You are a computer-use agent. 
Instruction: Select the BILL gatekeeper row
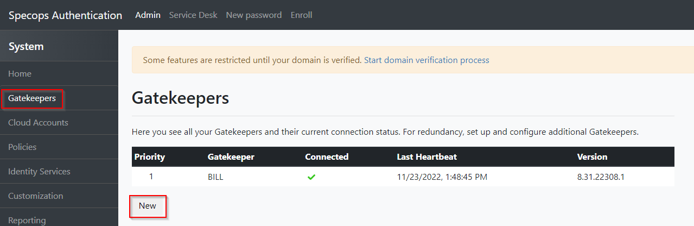[403, 177]
